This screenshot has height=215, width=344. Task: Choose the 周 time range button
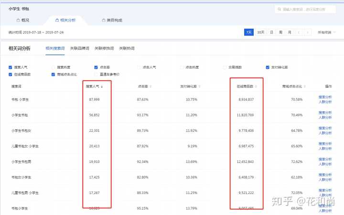coord(280,32)
